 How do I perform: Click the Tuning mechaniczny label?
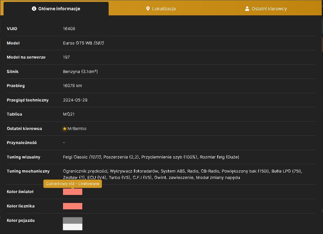tap(28, 171)
